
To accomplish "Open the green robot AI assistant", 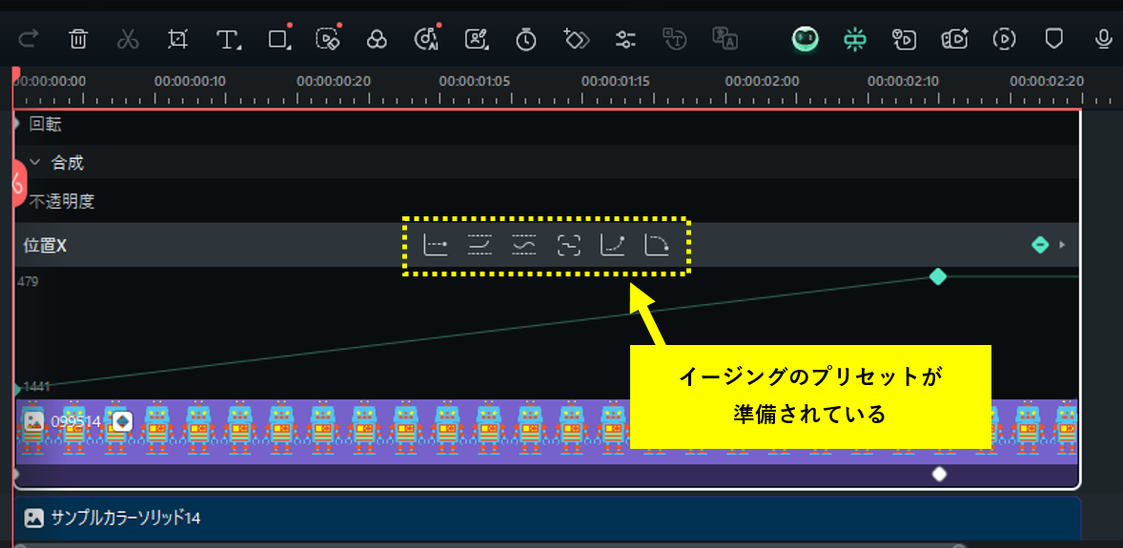I will pos(805,39).
